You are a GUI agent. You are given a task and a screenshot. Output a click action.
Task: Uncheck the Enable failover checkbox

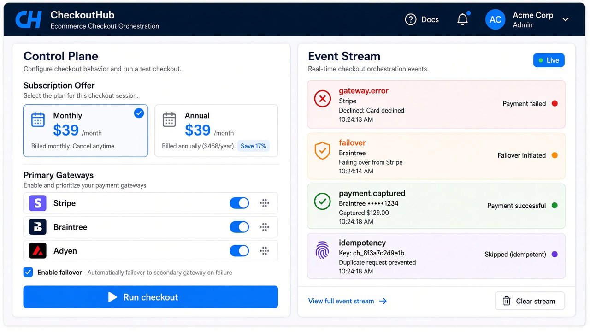point(28,272)
